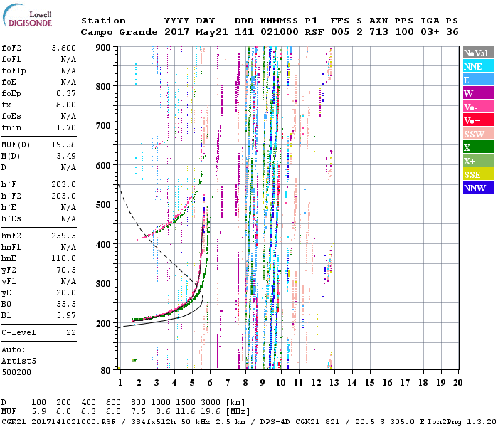Viewport: 498px width, 427px height.
Task: Click the hmF2 value 259.5
Action: coord(64,236)
